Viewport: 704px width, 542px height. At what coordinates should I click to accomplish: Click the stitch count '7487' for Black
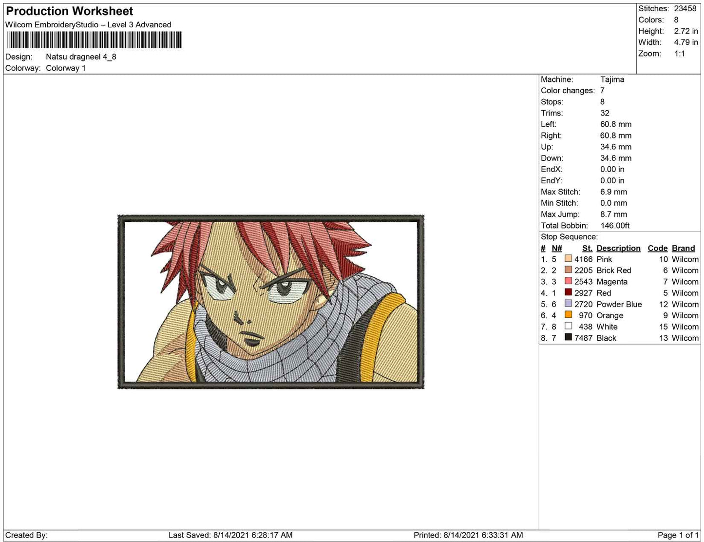click(x=583, y=338)
